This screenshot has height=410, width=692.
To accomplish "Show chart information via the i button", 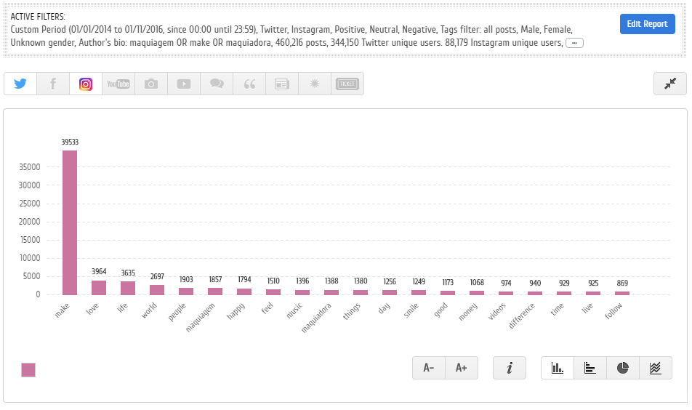I will tap(510, 368).
